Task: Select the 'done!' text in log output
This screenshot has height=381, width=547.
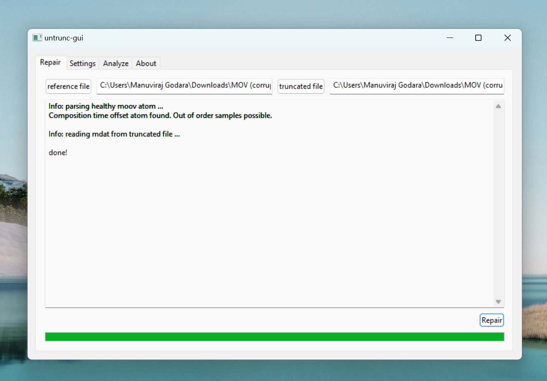Action: (58, 152)
